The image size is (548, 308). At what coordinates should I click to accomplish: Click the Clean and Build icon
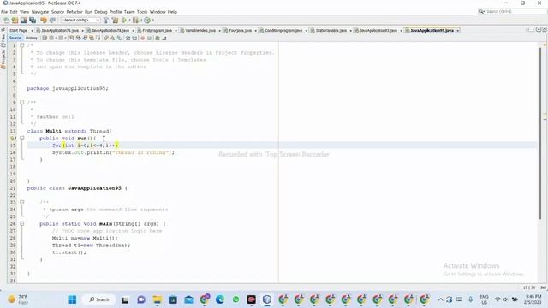point(115,21)
